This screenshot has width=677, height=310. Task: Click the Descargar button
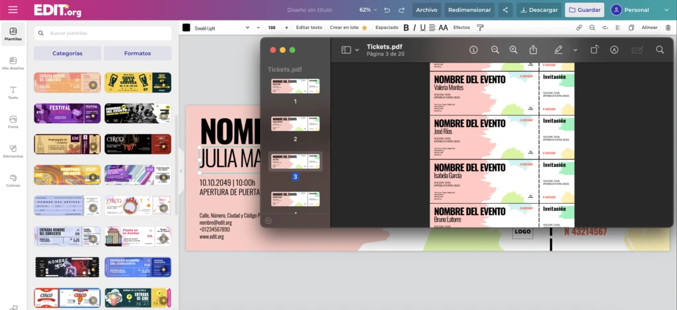tap(539, 10)
